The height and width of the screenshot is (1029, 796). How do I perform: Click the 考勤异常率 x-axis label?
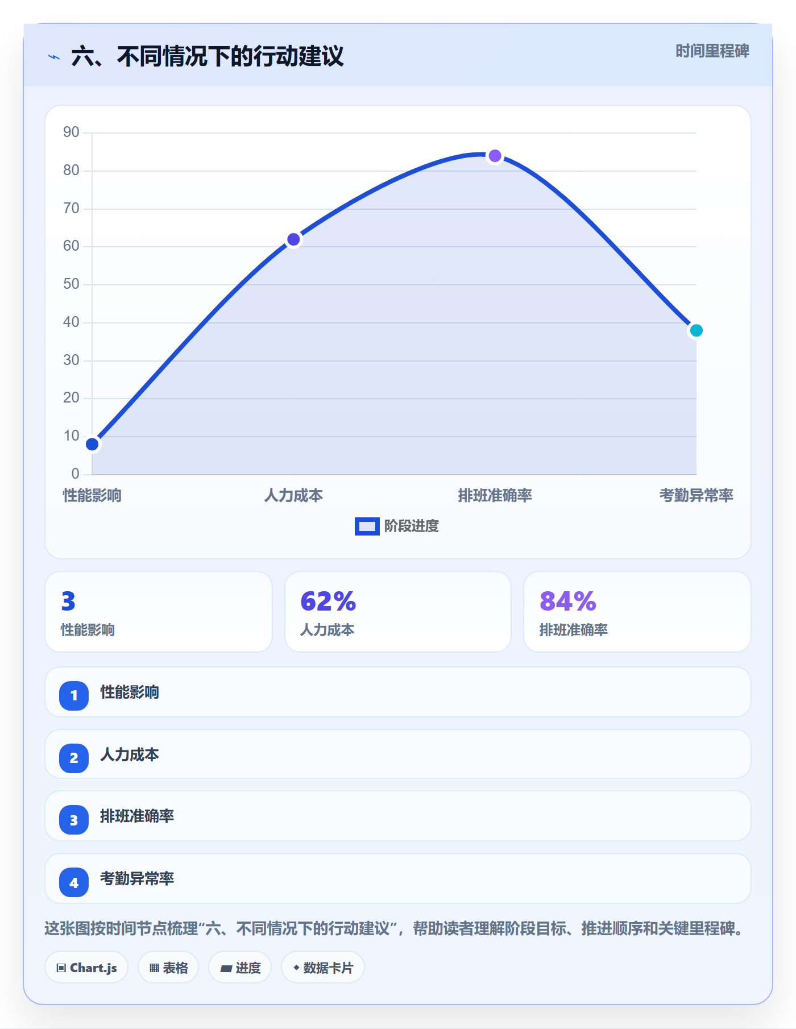[x=696, y=496]
